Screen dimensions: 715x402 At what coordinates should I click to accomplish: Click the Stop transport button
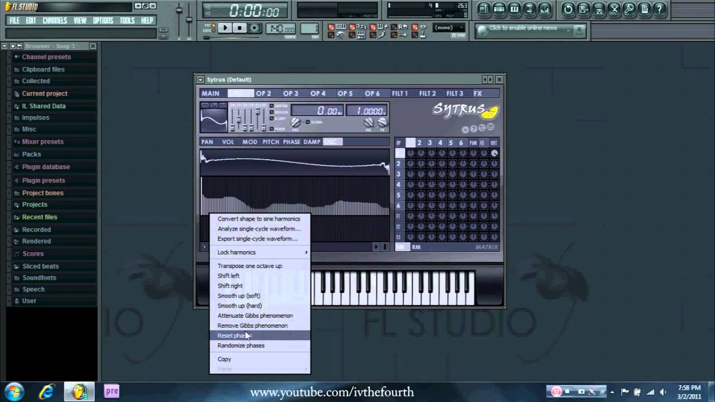pos(240,28)
